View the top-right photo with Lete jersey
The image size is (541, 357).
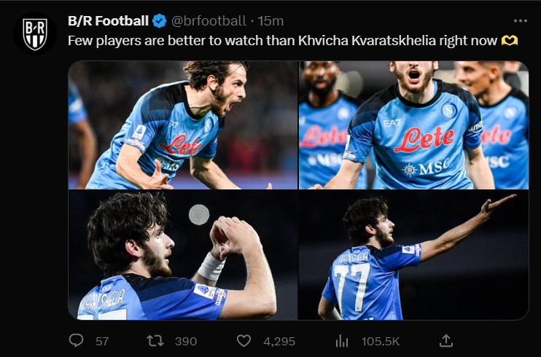click(413, 125)
